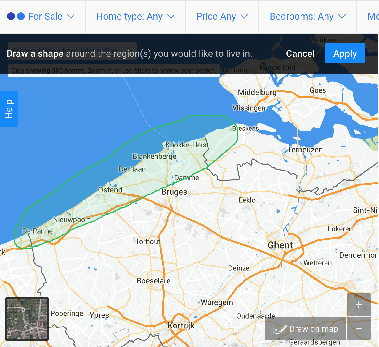Click the Deinze map label
This screenshot has width=379, height=347.
[x=239, y=268]
